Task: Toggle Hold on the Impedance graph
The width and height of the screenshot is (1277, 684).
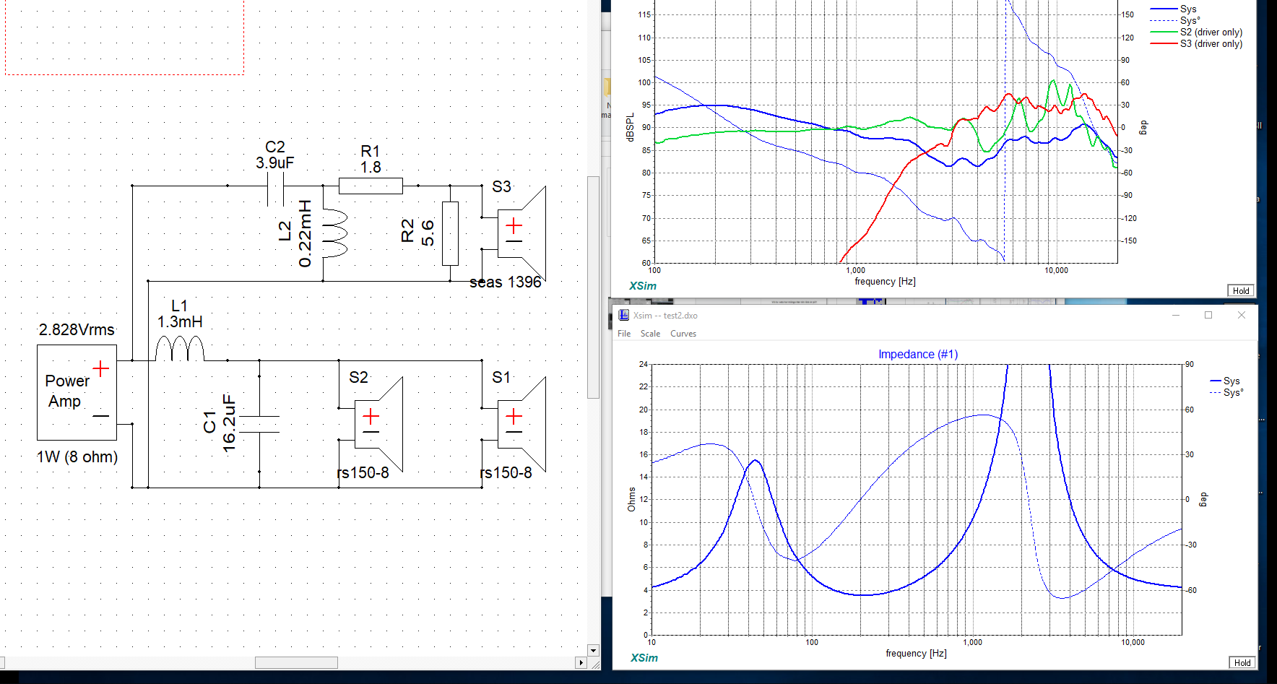Action: pyautogui.click(x=1242, y=662)
